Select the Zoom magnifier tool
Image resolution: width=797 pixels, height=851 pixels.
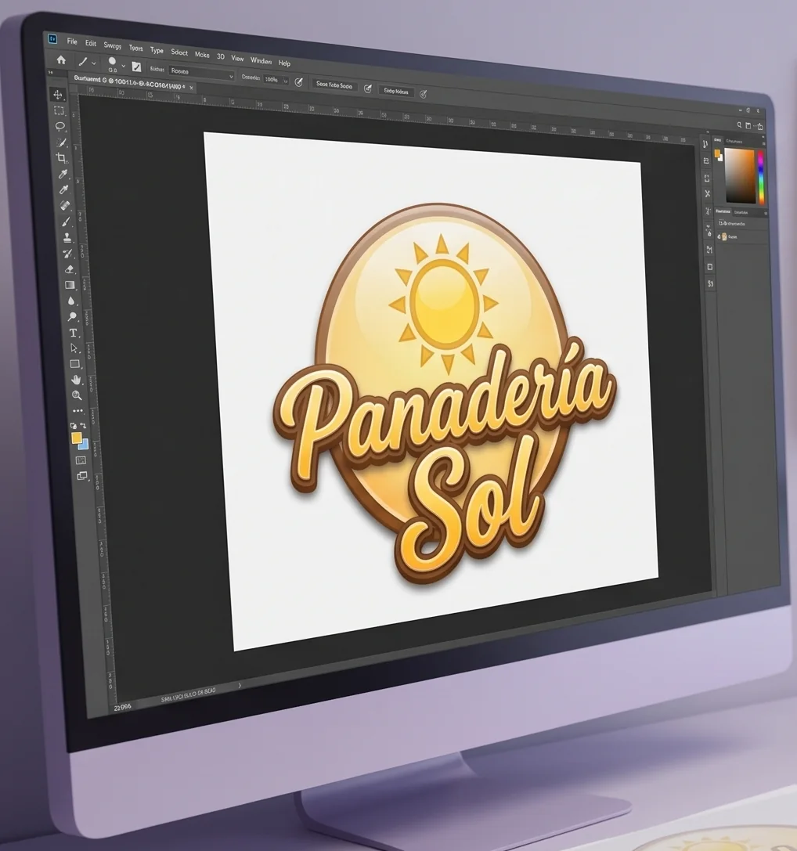[x=77, y=395]
